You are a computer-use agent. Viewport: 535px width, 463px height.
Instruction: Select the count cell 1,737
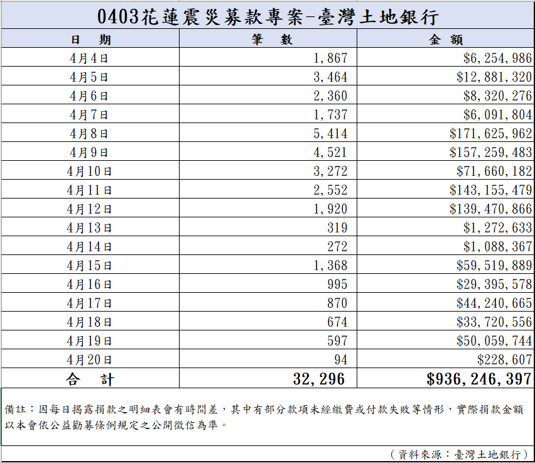268,113
